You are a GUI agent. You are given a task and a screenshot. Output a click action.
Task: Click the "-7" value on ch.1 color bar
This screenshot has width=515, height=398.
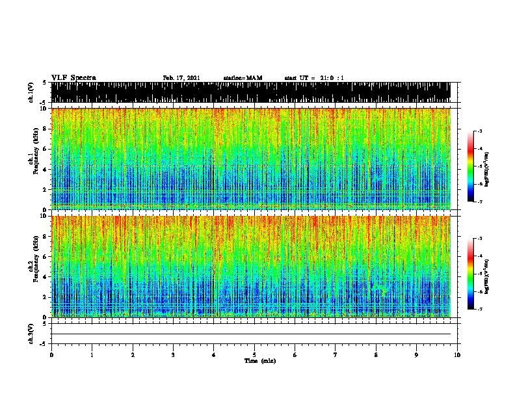(x=479, y=202)
